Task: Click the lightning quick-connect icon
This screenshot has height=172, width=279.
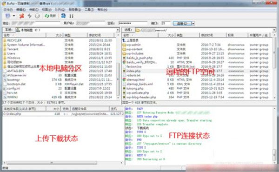Action: (30, 16)
